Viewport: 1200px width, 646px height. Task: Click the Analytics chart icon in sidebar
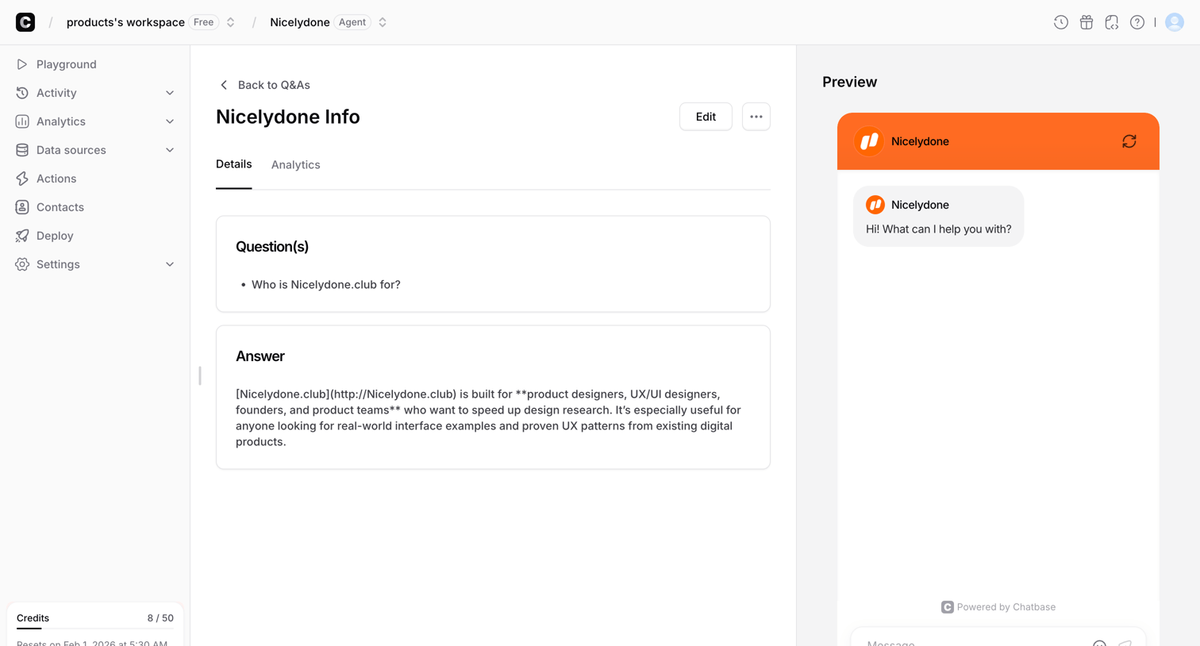pyautogui.click(x=22, y=121)
